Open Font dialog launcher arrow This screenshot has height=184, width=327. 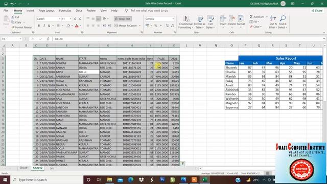82,33
